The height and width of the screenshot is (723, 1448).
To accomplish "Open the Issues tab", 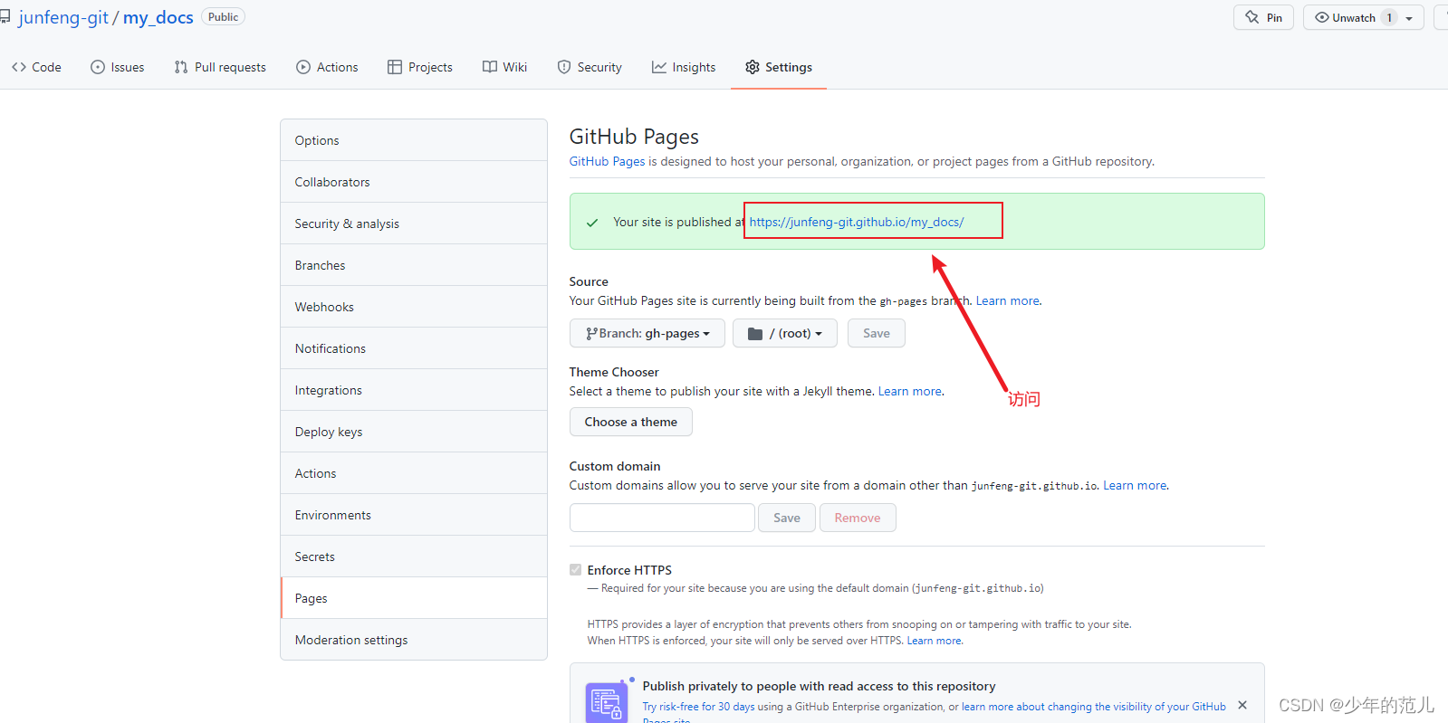I will [x=118, y=67].
